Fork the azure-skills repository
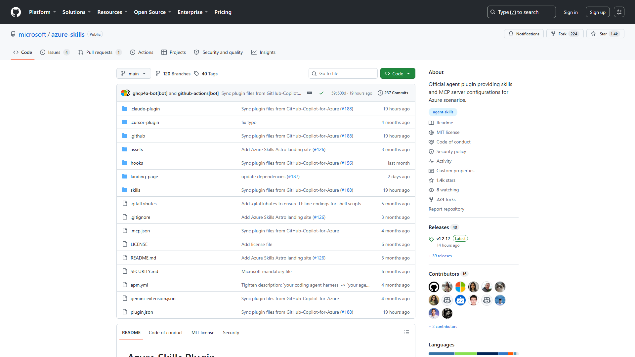 (x=565, y=34)
